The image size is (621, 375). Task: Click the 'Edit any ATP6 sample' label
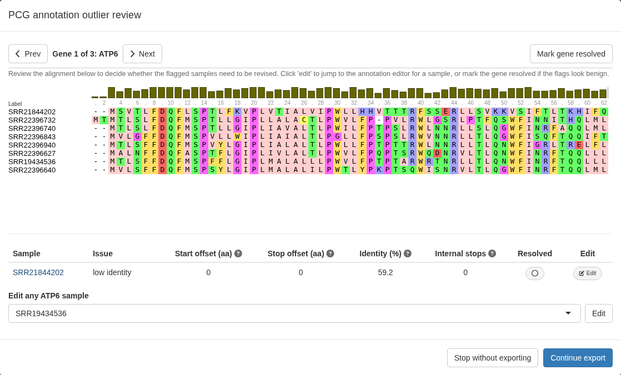point(48,296)
